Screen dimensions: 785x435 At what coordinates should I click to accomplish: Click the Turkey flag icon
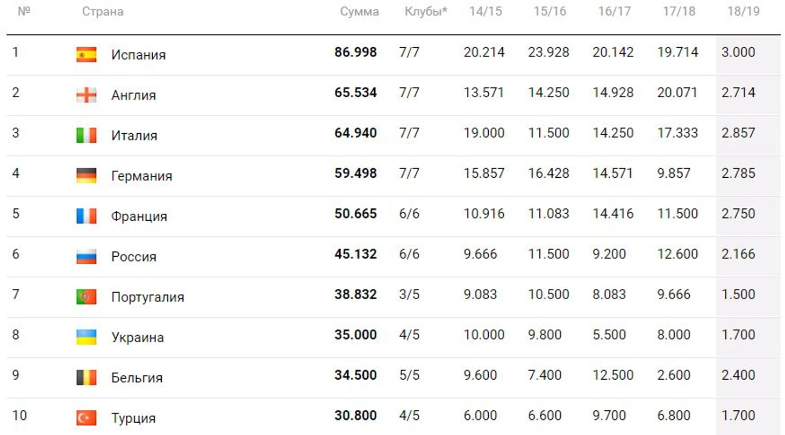pos(87,417)
